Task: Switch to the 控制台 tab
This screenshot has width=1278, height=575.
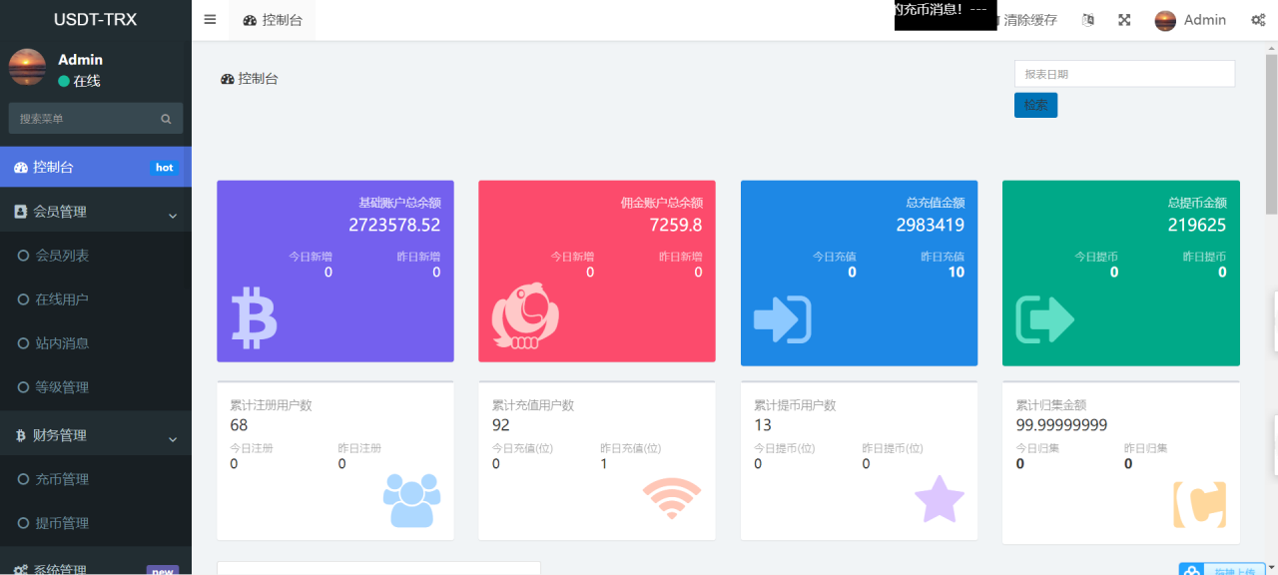Action: click(x=272, y=19)
